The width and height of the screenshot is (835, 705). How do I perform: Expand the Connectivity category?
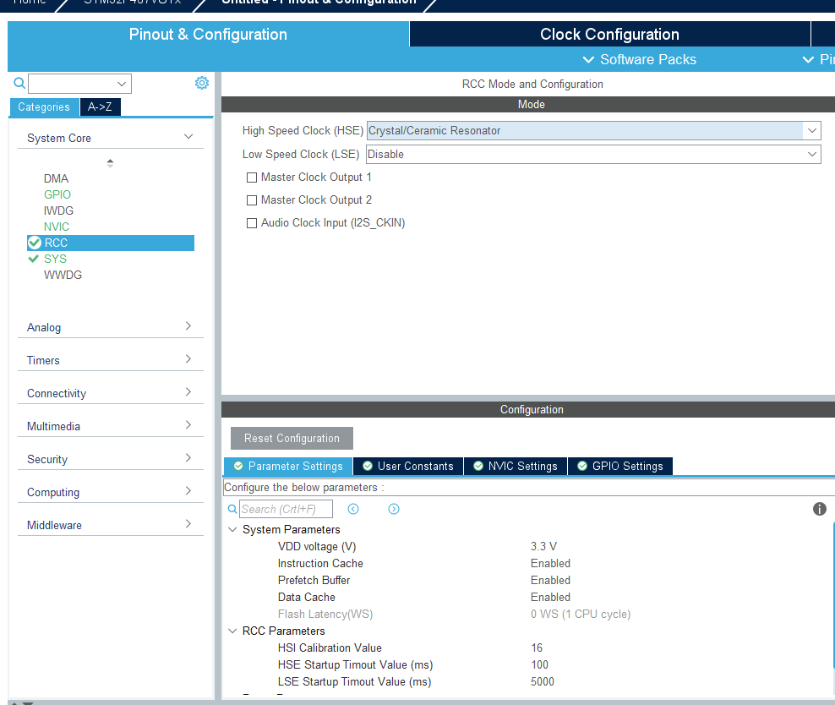coord(188,392)
